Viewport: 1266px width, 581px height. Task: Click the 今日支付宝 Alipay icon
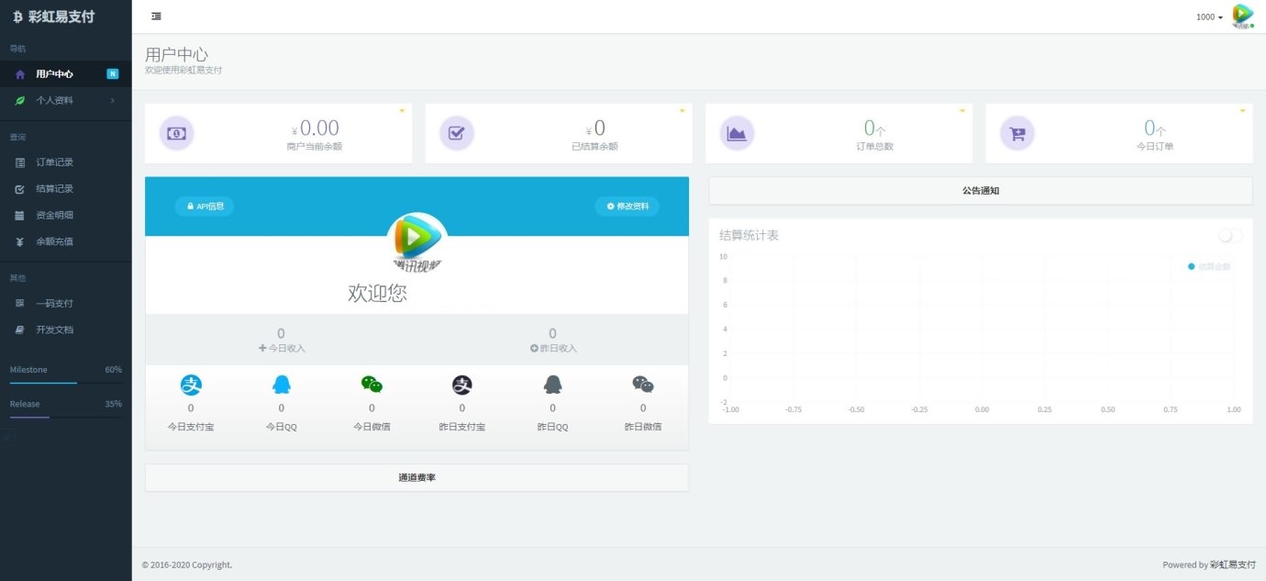[x=191, y=385]
